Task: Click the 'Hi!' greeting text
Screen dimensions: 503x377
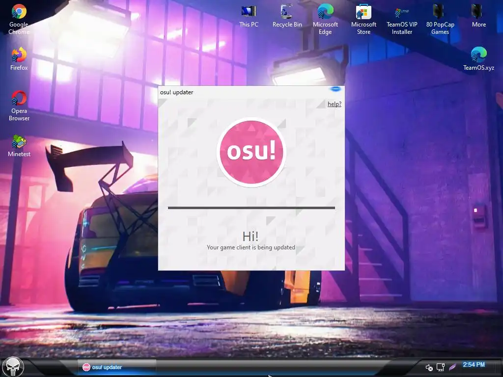Action: [x=250, y=236]
